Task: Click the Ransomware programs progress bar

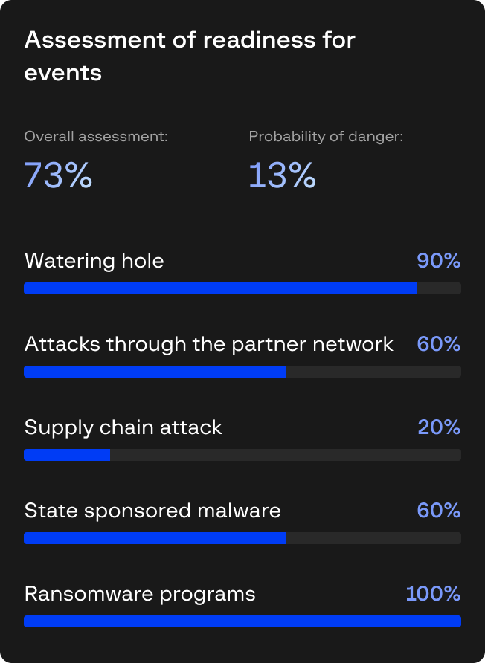Action: (x=242, y=619)
